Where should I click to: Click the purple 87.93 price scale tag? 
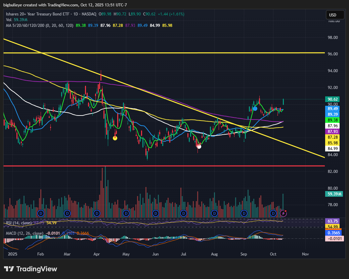[x=333, y=132]
